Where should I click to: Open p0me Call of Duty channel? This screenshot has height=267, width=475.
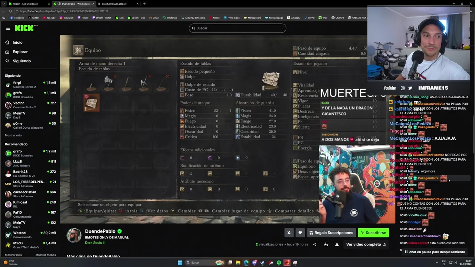coord(30,126)
